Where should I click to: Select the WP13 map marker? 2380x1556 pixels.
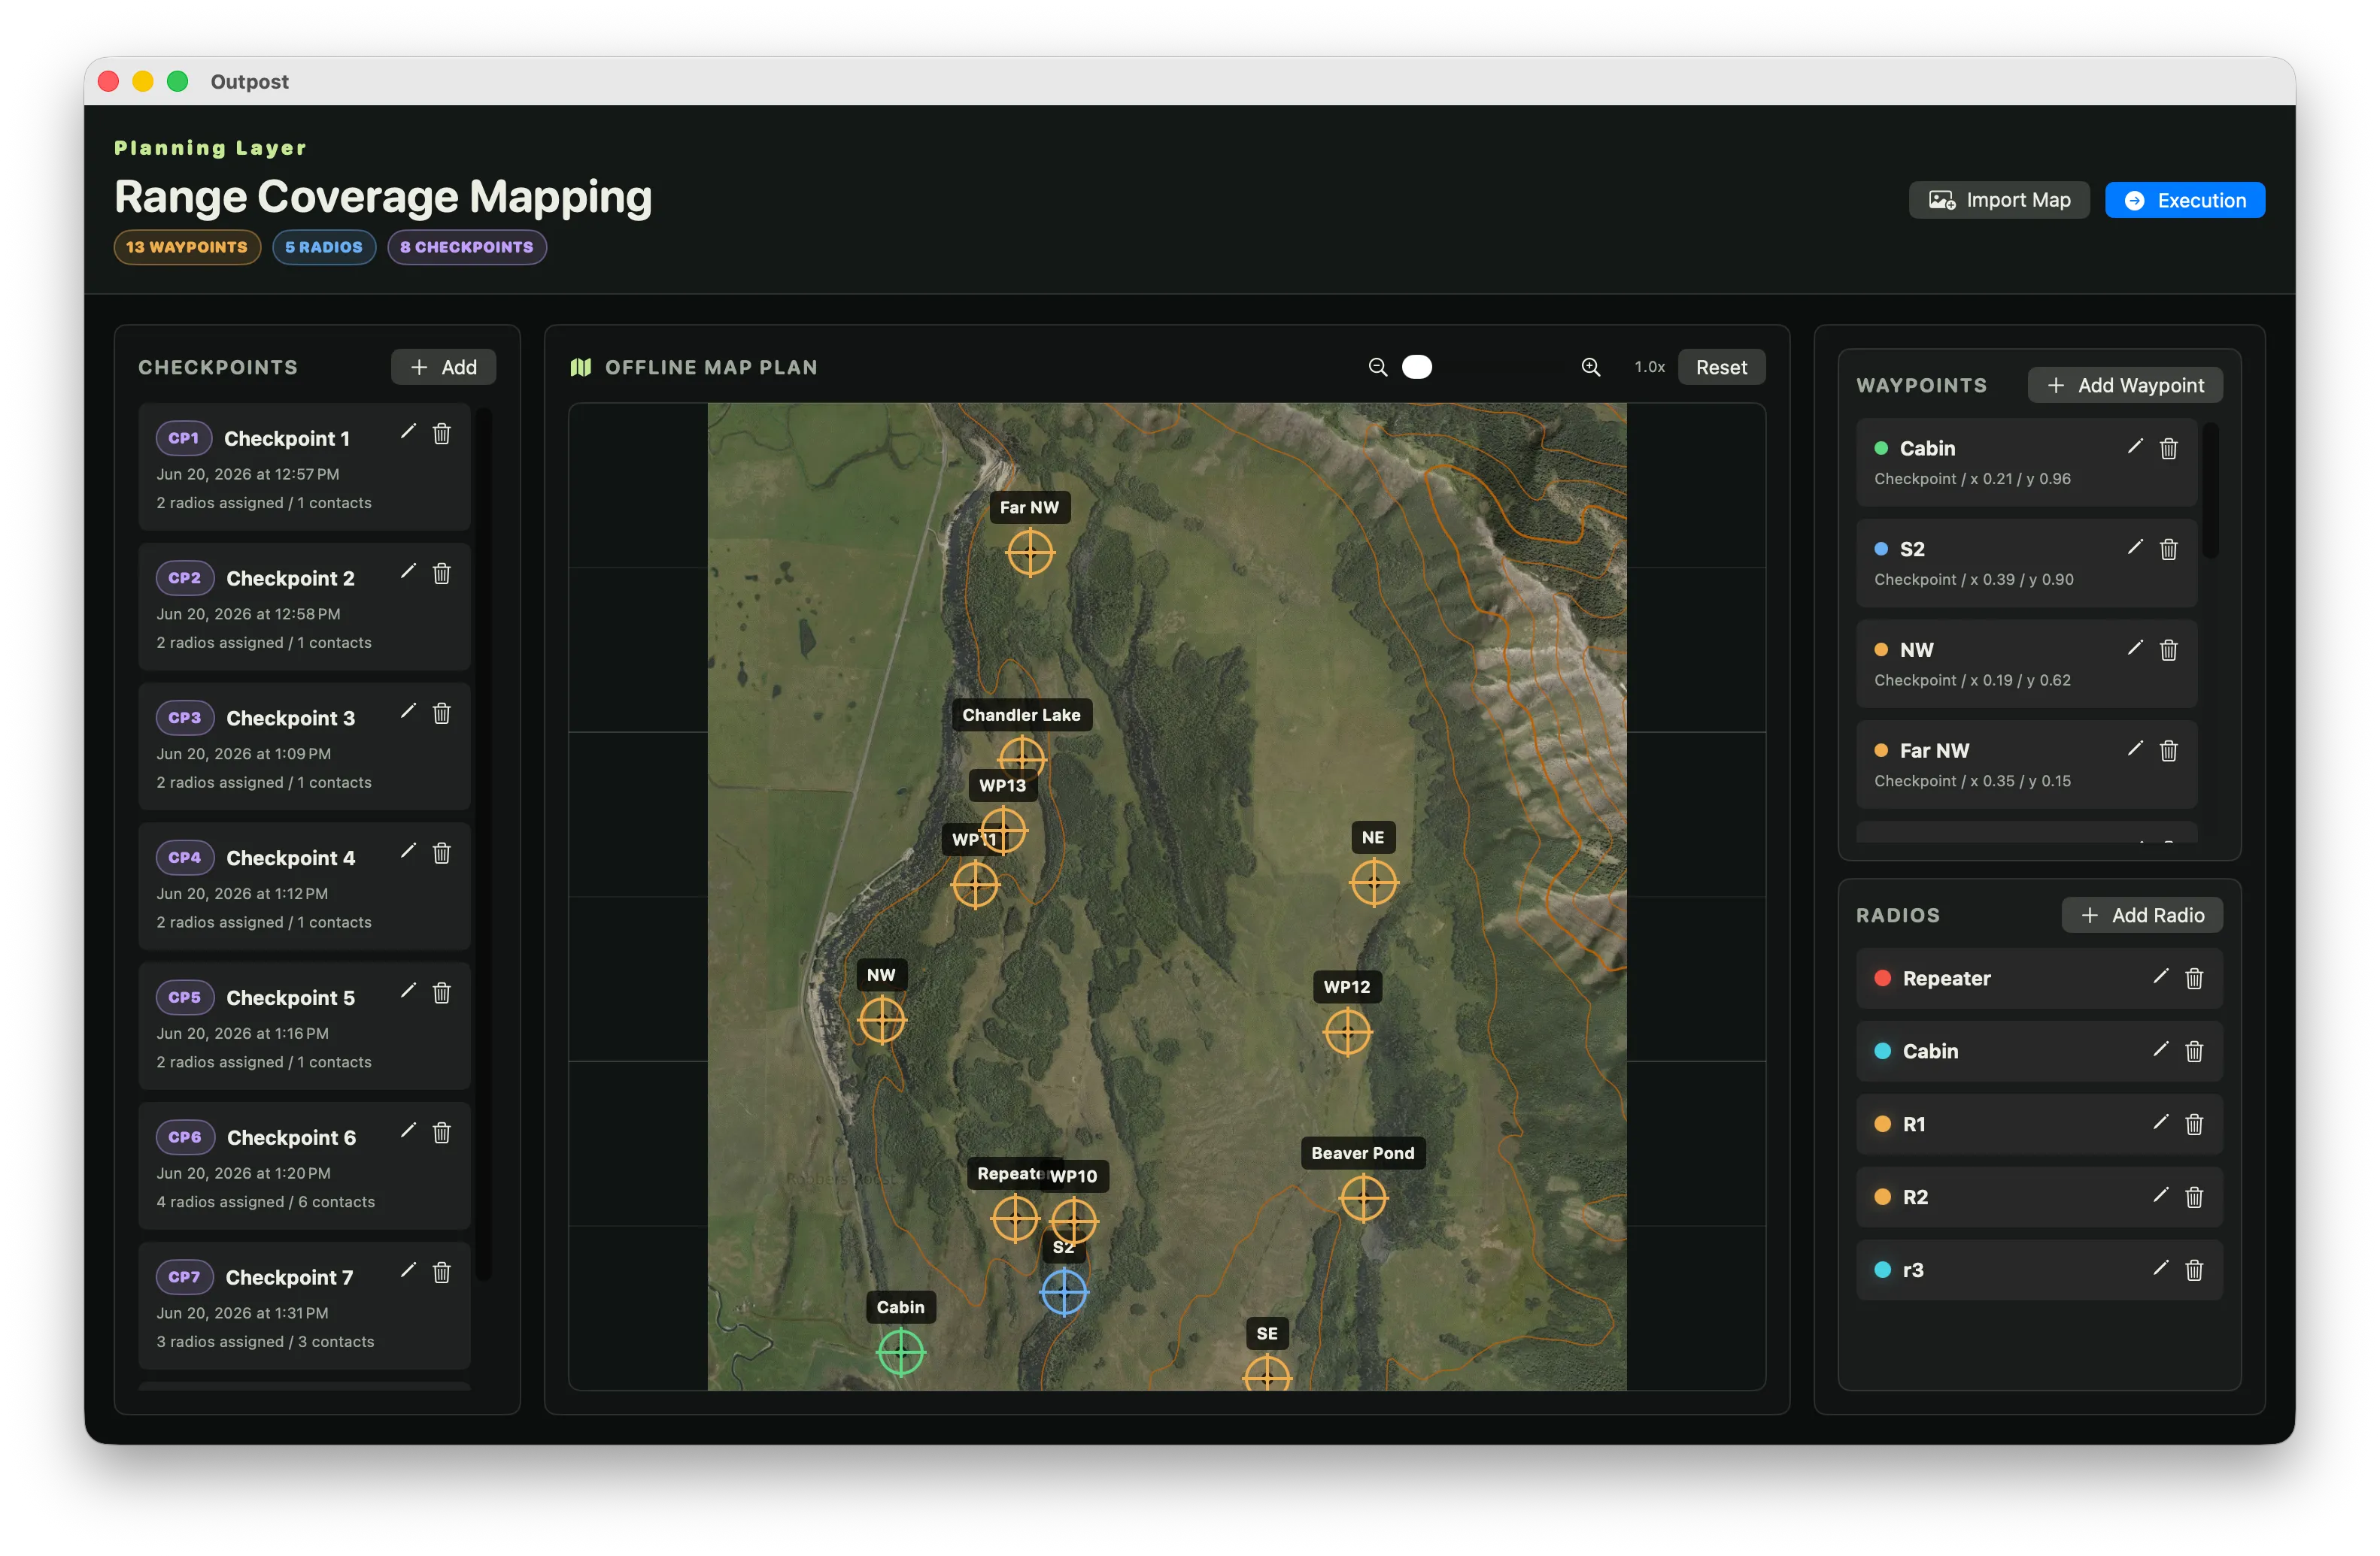pyautogui.click(x=1004, y=829)
